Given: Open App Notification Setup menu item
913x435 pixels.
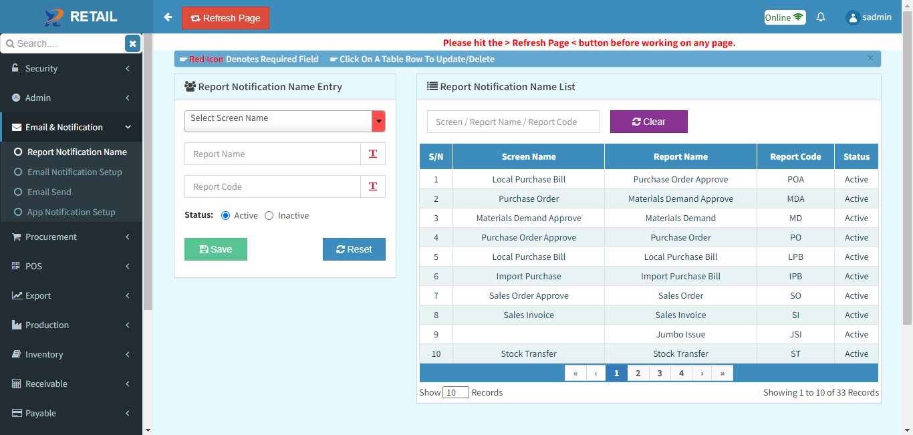Looking at the screenshot, I should coord(71,212).
